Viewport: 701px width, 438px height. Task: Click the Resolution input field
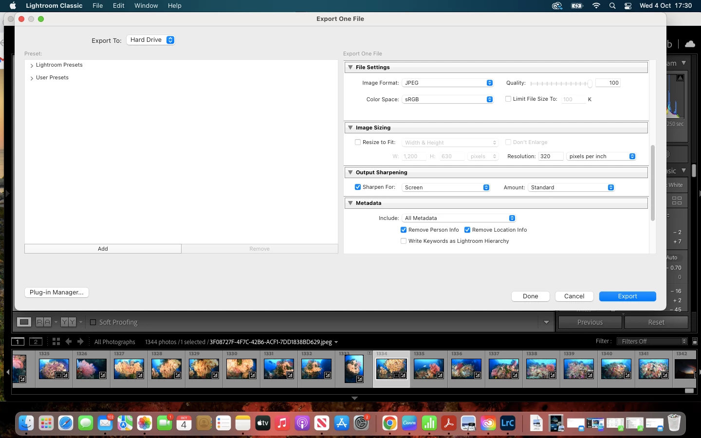[x=551, y=156]
